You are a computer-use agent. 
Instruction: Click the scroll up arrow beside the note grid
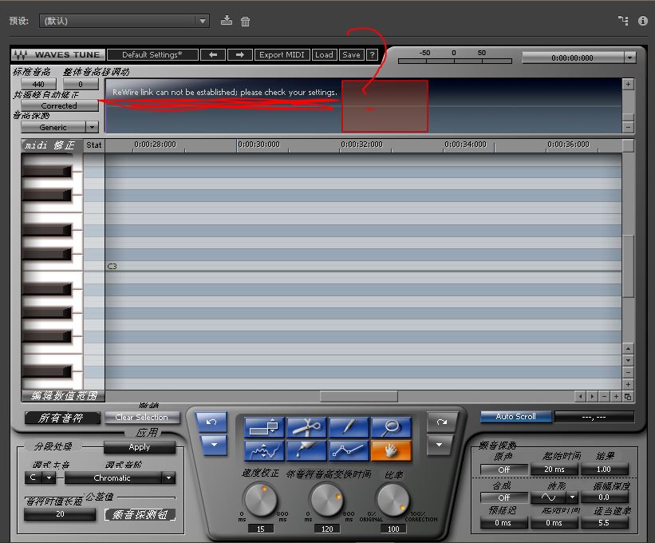(x=628, y=348)
